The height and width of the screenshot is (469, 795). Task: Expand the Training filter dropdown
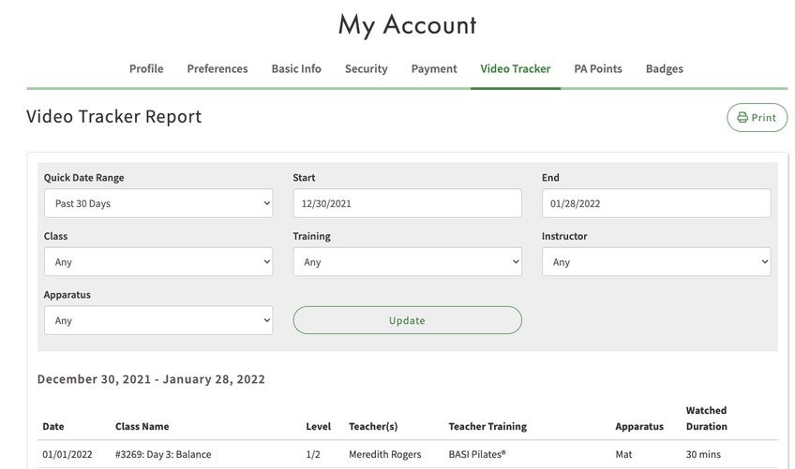(x=407, y=262)
